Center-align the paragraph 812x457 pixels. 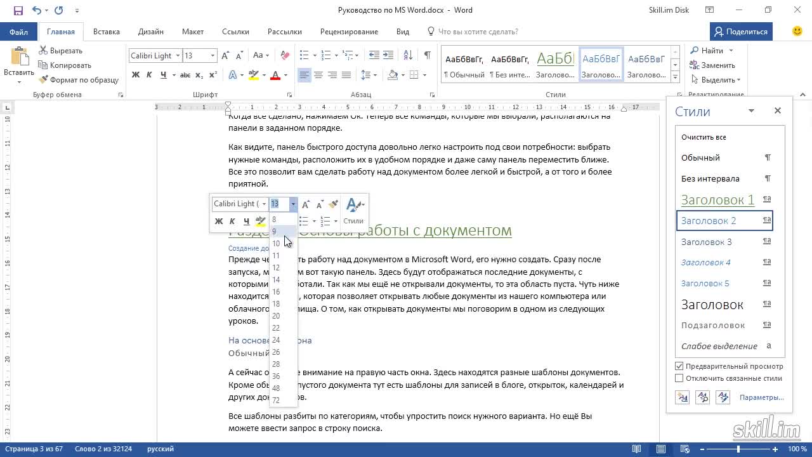click(318, 75)
